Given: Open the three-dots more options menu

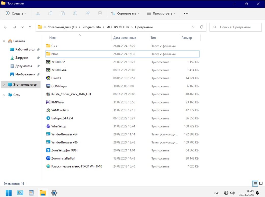Looking at the screenshot, I should 186,13.
